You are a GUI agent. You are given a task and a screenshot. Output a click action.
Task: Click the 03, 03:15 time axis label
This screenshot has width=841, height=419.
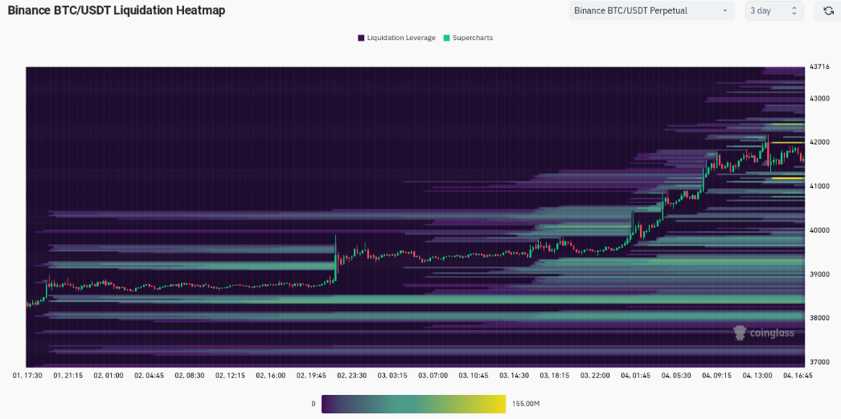[392, 376]
